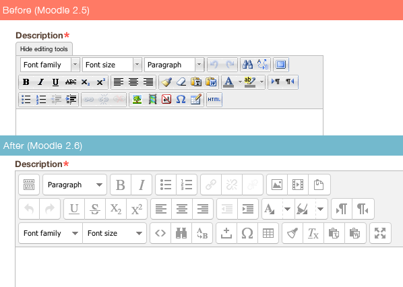Insert bullet list in Moodle 2.5 toolbar
Screen dimensions: 403x287
(26, 100)
